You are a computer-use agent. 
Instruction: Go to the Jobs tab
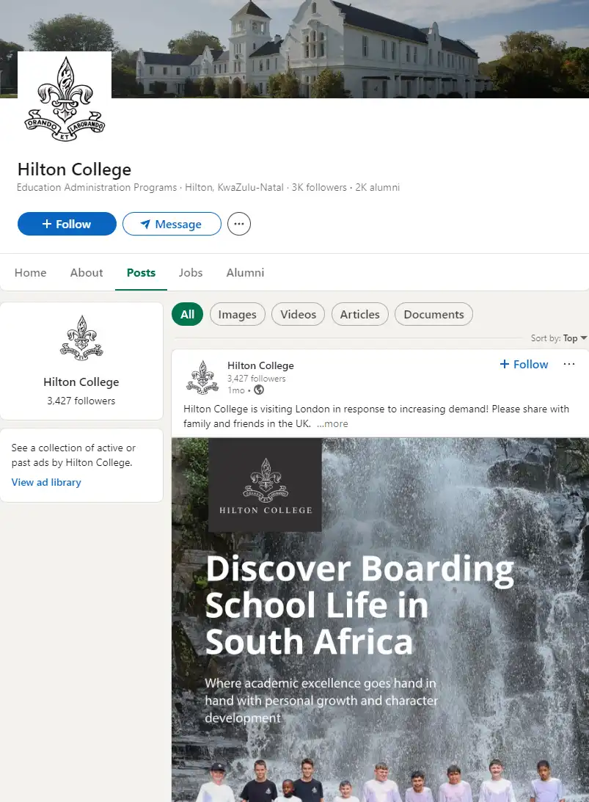pos(191,272)
